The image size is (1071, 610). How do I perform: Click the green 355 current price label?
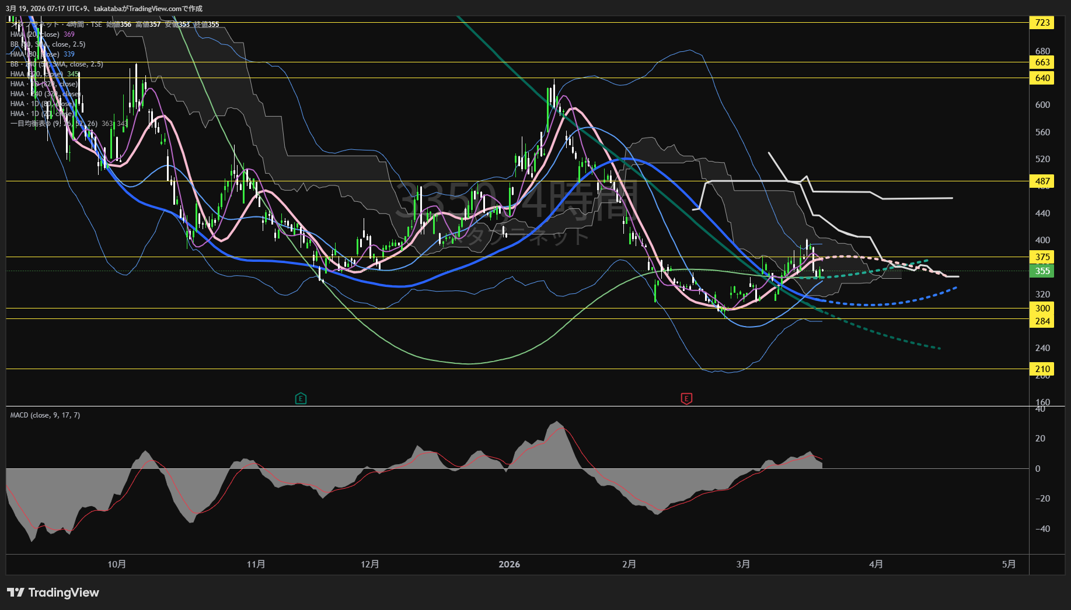click(x=1042, y=271)
